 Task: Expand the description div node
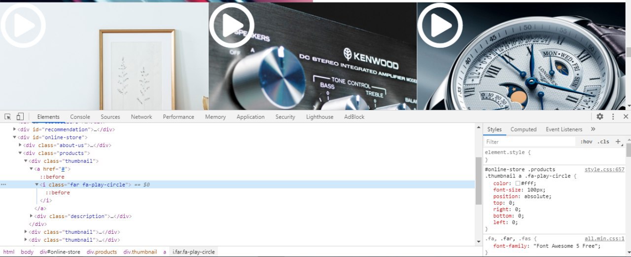32,216
